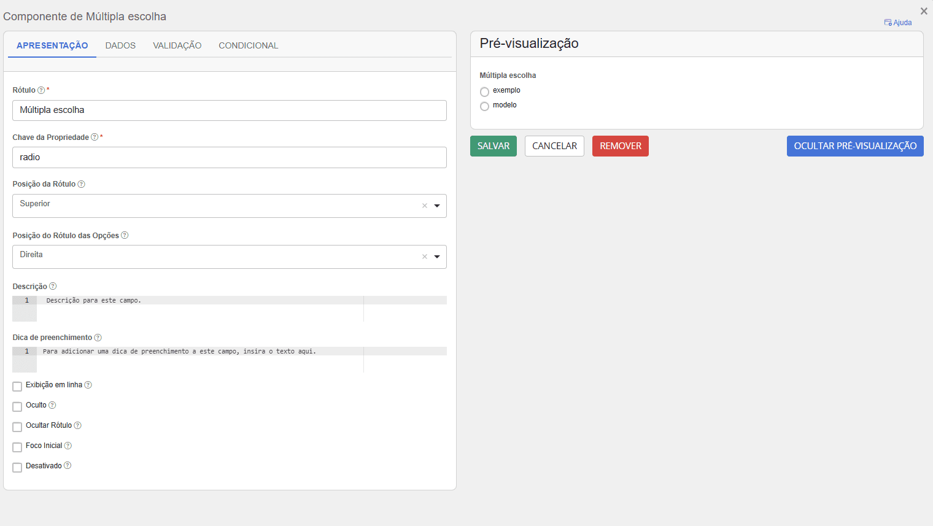The width and height of the screenshot is (933, 526).
Task: Click the Cancelar button
Action: (554, 146)
